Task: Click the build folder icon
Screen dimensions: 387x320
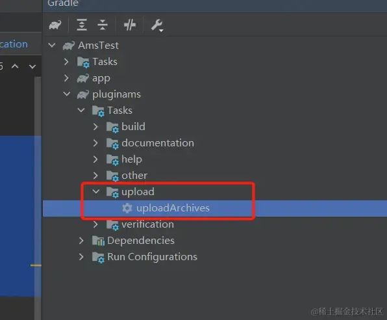Action: click(x=112, y=127)
